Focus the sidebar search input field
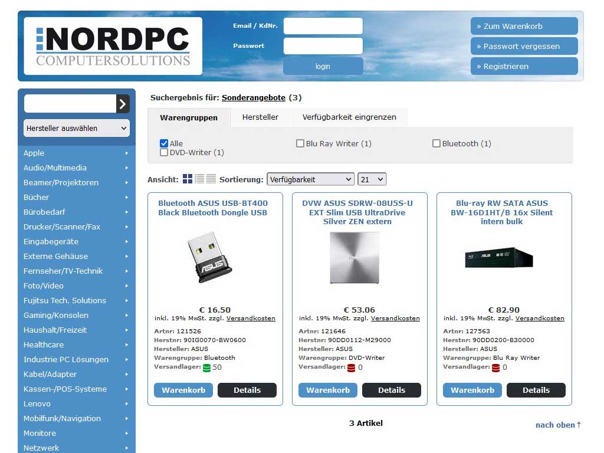Screen dimensions: 604x453 (x=70, y=104)
